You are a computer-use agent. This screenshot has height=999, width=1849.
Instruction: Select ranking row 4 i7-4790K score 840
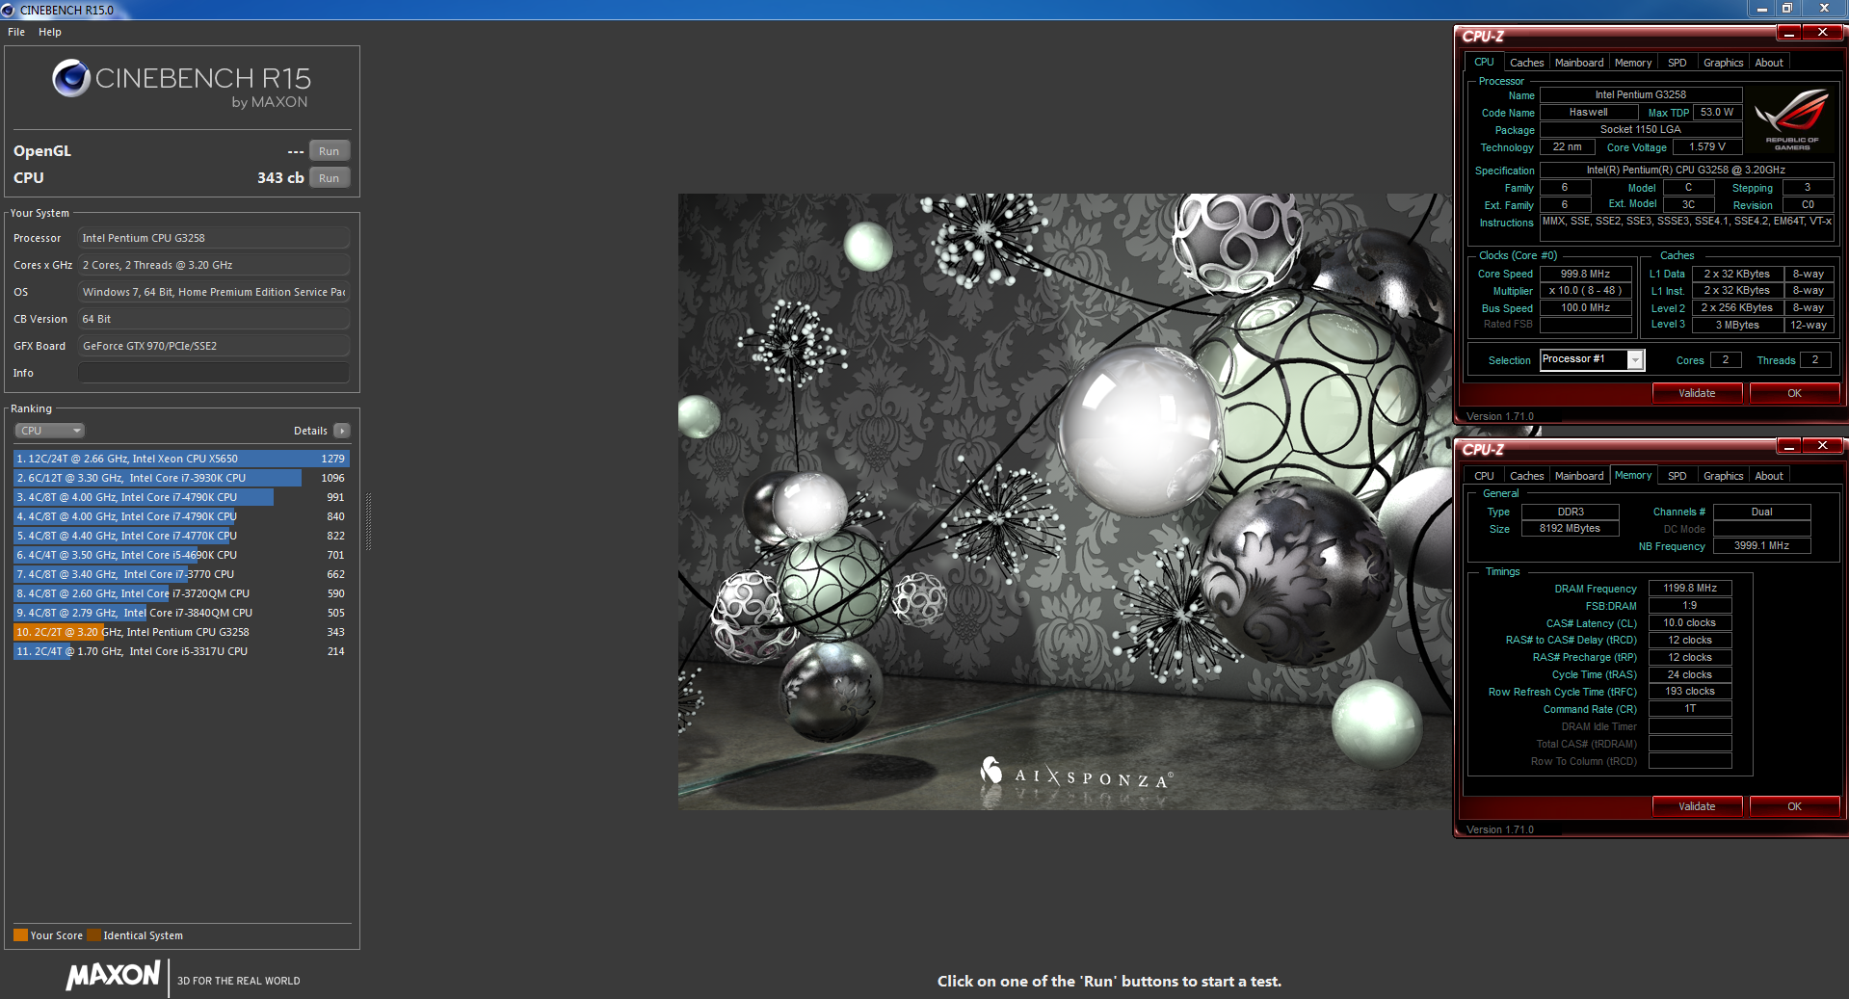pyautogui.click(x=181, y=516)
